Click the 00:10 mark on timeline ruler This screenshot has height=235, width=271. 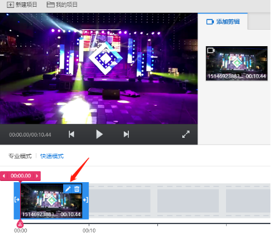tap(89, 231)
